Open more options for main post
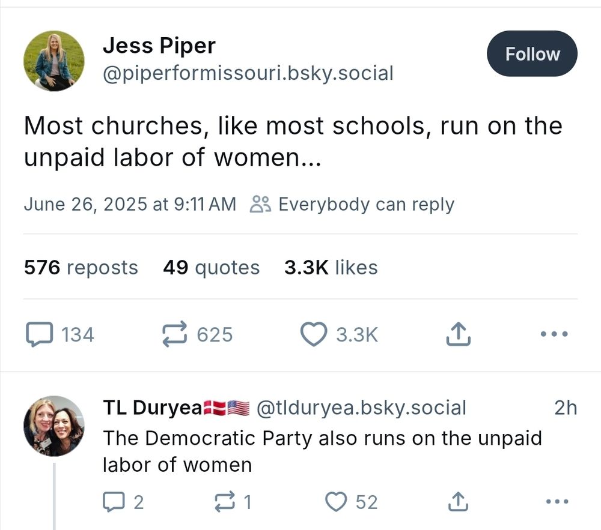601x530 pixels. [554, 334]
